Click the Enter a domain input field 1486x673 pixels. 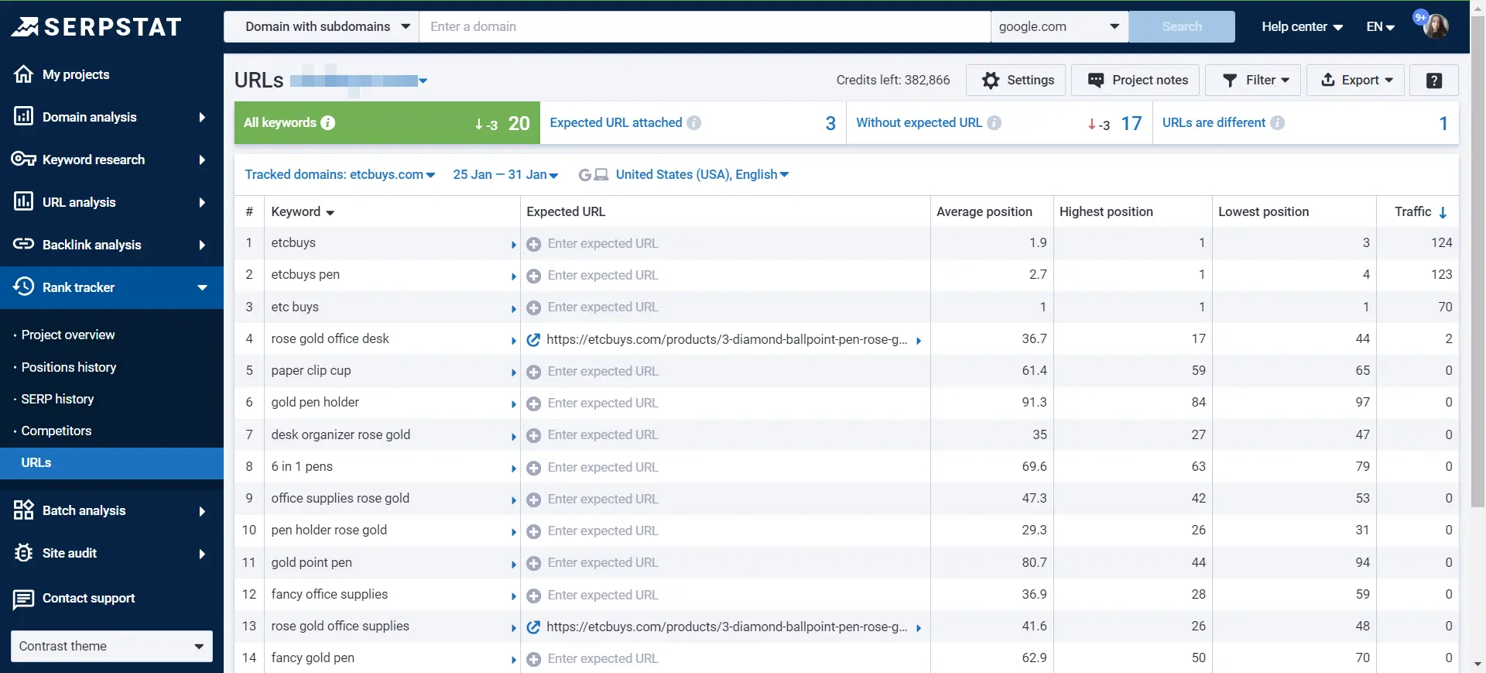point(704,26)
